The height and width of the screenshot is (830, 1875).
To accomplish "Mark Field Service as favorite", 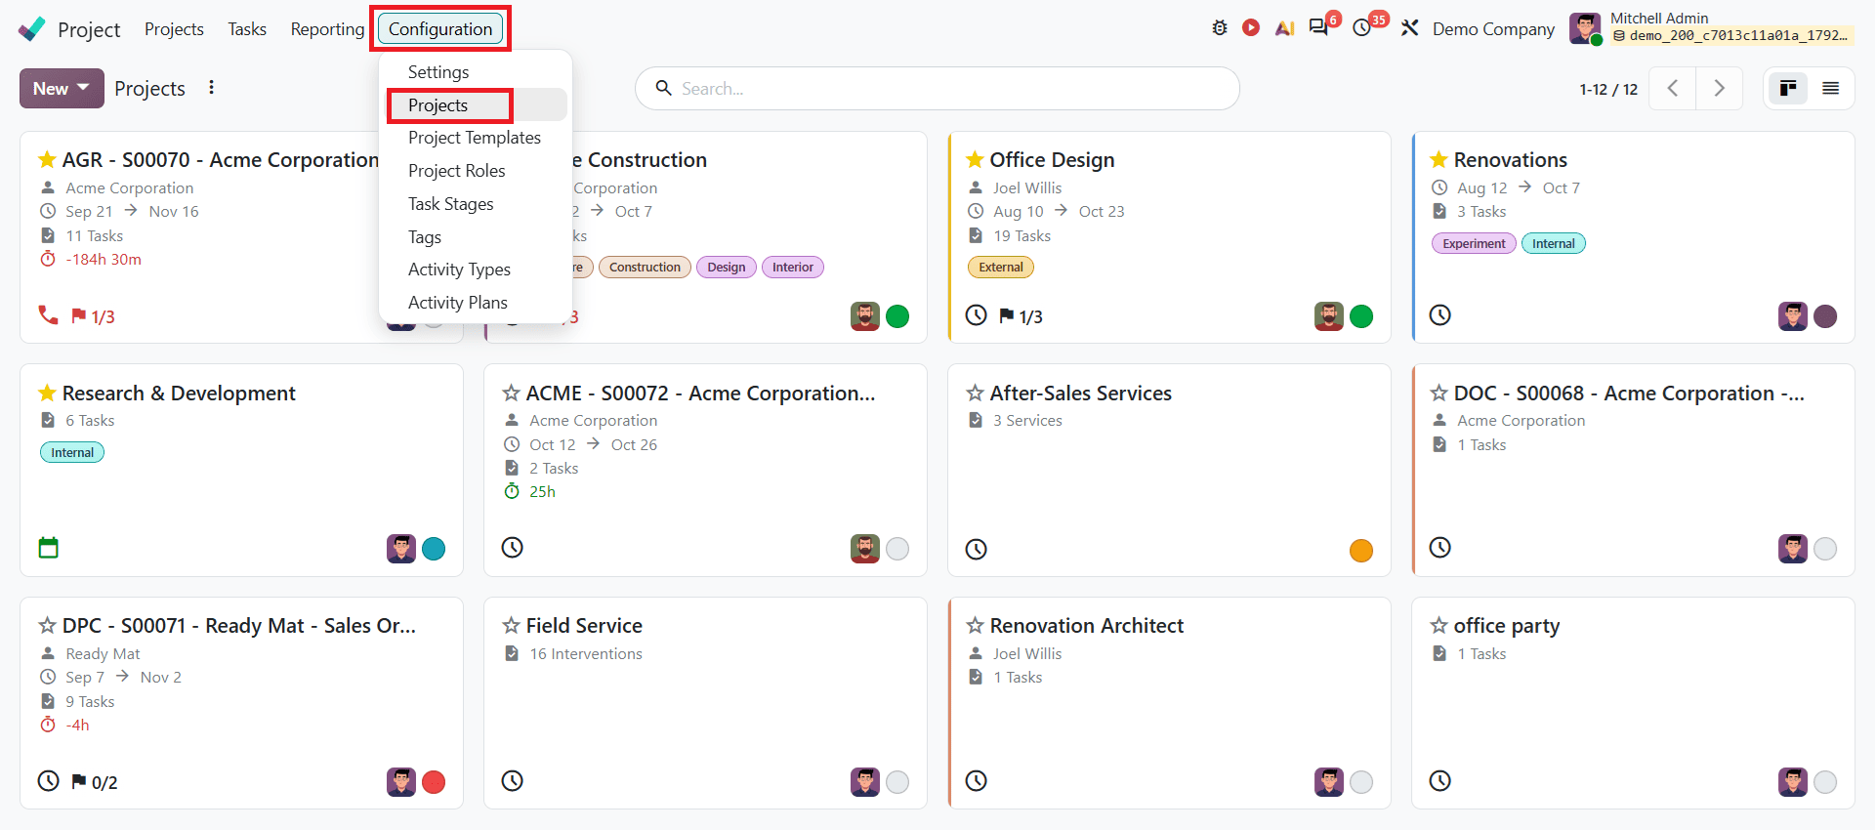I will click(x=511, y=625).
